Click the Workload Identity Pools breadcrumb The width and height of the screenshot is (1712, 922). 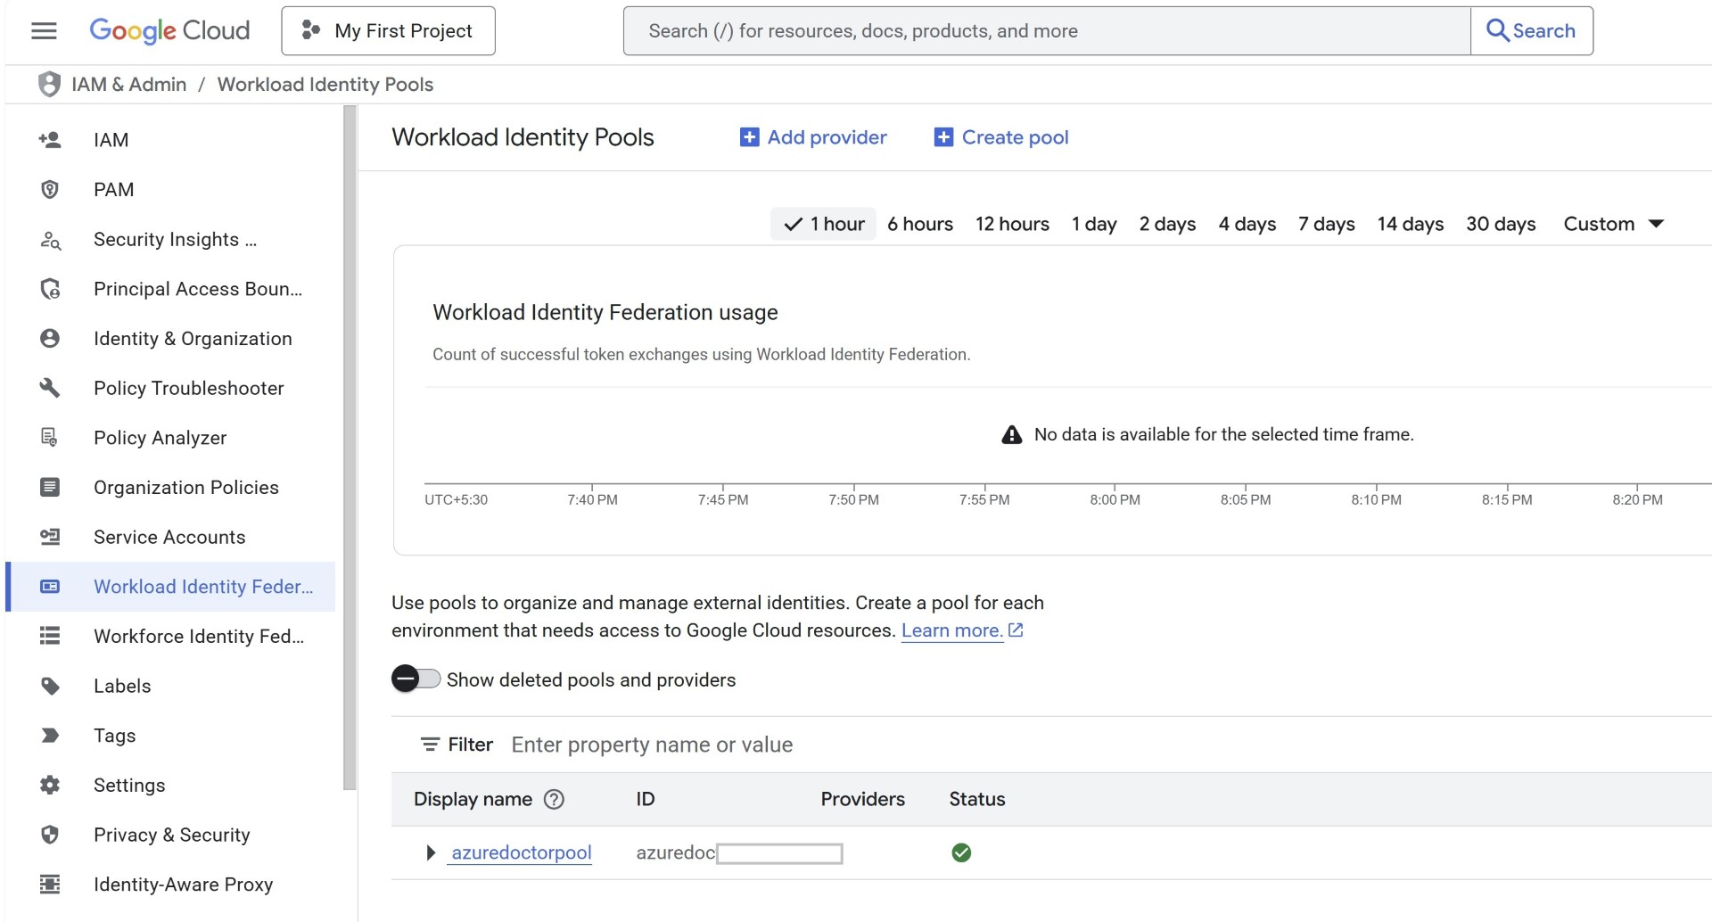325,84
